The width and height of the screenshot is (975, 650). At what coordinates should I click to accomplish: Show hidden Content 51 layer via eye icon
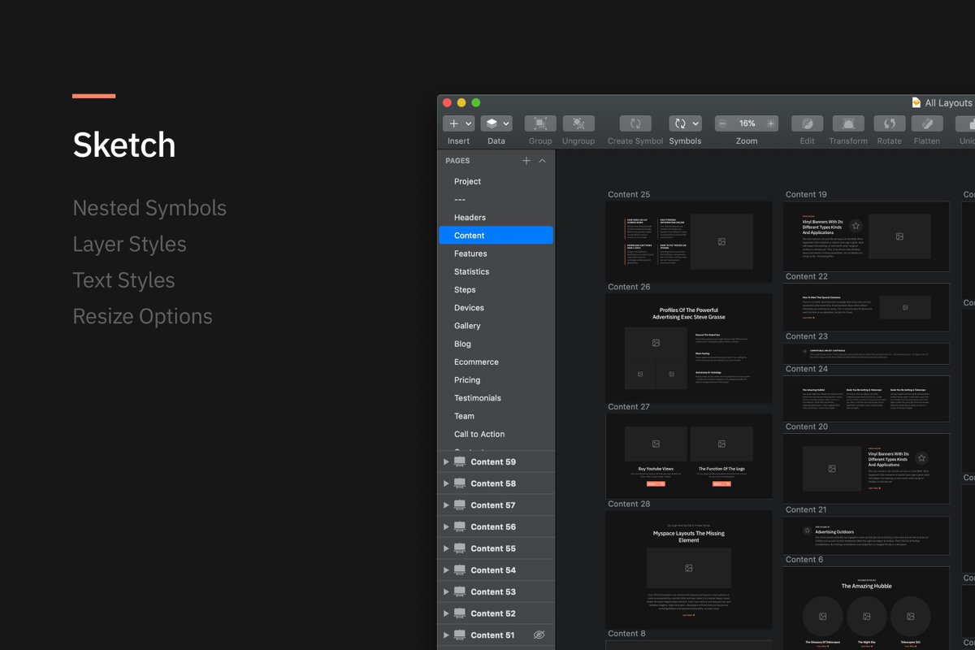(x=539, y=635)
